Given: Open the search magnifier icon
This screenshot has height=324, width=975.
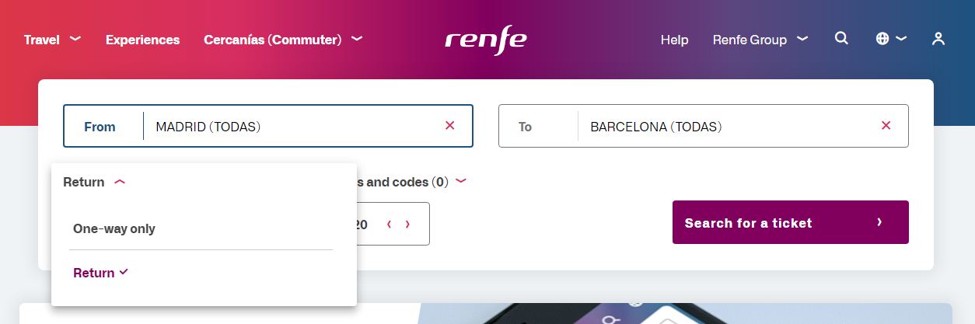Looking at the screenshot, I should 841,38.
